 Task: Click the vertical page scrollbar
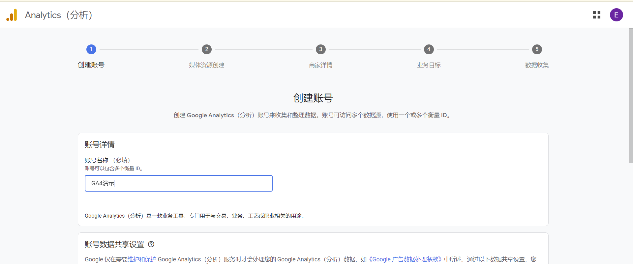pos(630,95)
